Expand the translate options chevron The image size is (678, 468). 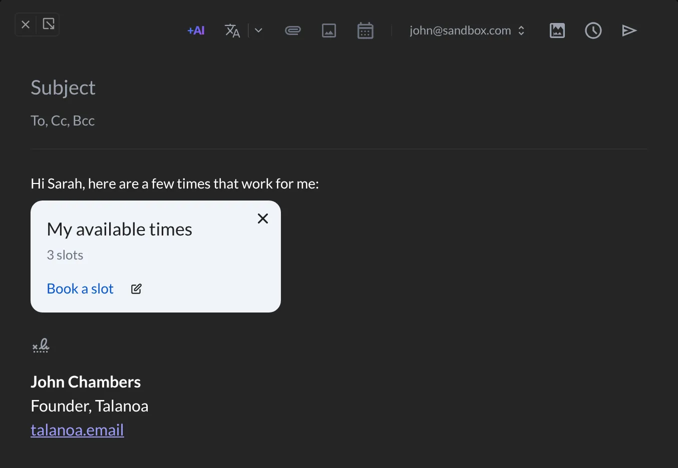click(x=258, y=30)
